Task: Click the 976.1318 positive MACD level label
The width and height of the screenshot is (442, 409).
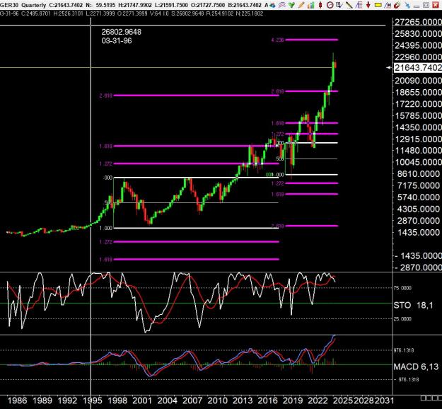Action: pyautogui.click(x=404, y=350)
